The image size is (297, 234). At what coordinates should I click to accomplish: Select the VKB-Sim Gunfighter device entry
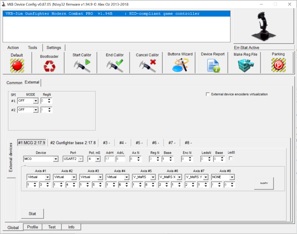tap(116, 14)
